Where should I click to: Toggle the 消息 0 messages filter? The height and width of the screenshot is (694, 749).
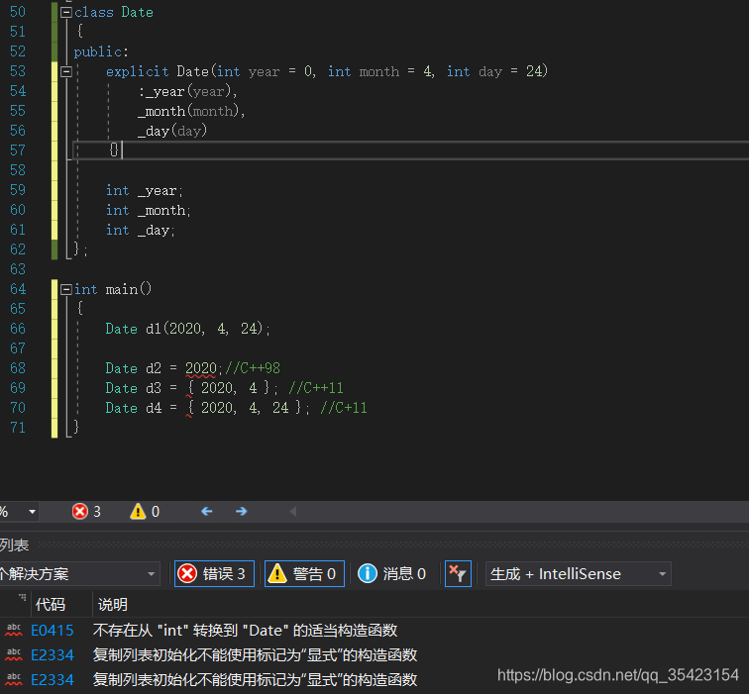pos(391,574)
